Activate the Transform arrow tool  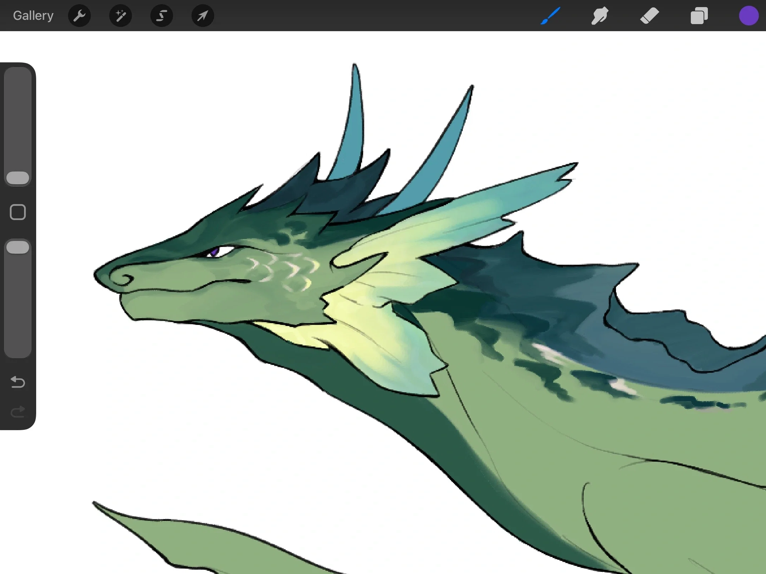(203, 16)
